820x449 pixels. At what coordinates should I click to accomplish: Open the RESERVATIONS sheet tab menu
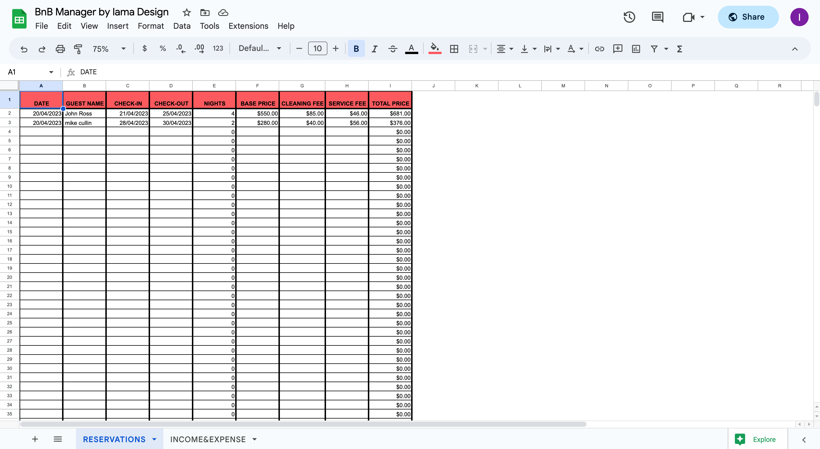pos(154,439)
